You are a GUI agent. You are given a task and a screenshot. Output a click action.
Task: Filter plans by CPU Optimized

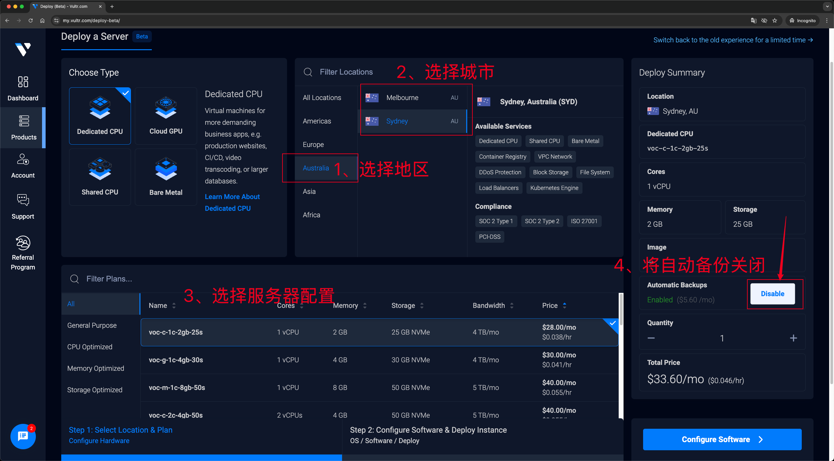[x=90, y=347]
